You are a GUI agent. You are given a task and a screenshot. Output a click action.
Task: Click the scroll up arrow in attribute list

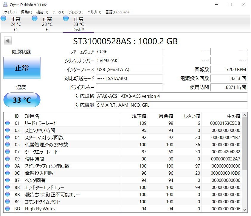pyautogui.click(x=245, y=115)
